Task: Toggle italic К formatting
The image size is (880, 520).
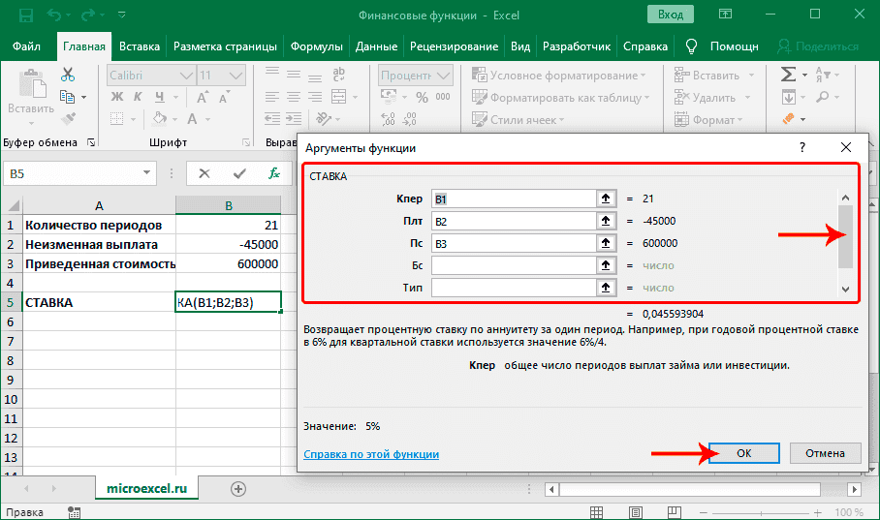Action: pyautogui.click(x=136, y=97)
